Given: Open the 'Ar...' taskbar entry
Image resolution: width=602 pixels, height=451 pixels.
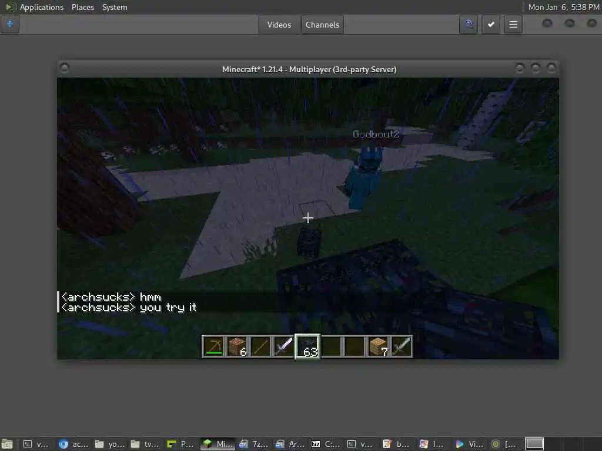Looking at the screenshot, I should [x=290, y=444].
